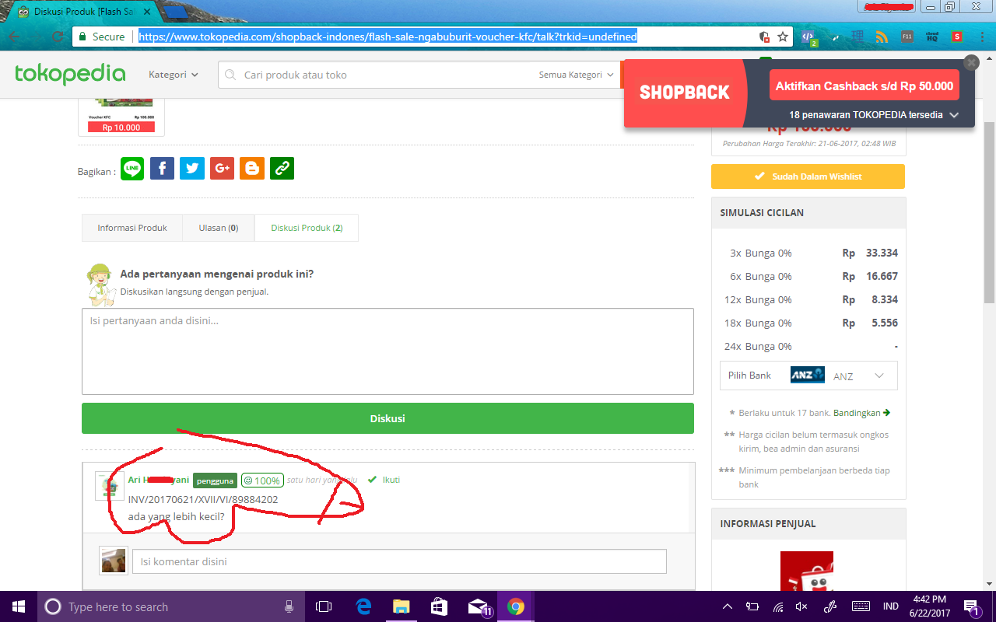Click the IND input language indicator
This screenshot has height=622, width=996.
(891, 606)
